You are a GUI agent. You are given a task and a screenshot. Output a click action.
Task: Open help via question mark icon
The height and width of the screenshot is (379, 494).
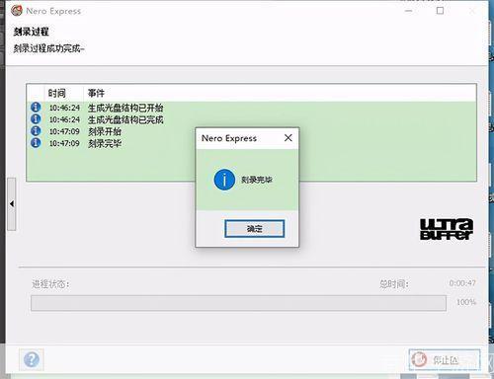coord(32,359)
